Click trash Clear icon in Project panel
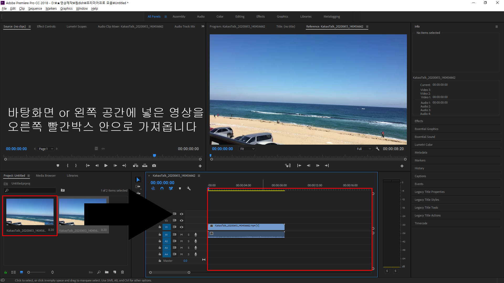 coord(122,272)
